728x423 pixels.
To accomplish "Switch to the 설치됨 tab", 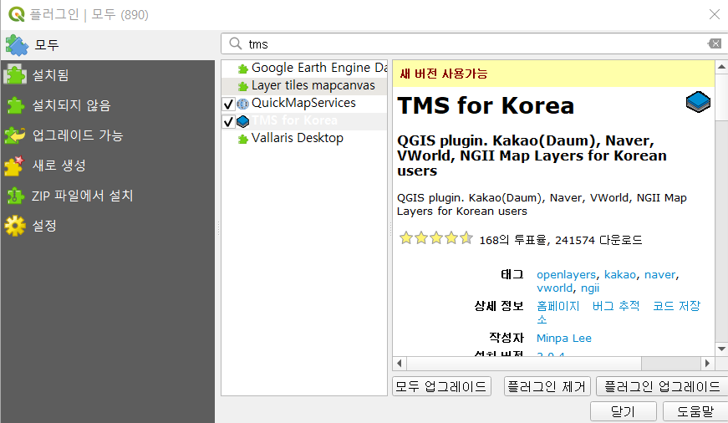I will [108, 74].
